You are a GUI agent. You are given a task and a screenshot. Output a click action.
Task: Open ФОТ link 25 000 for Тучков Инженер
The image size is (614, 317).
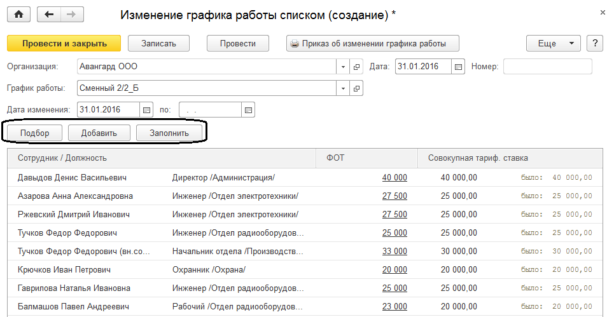(394, 233)
